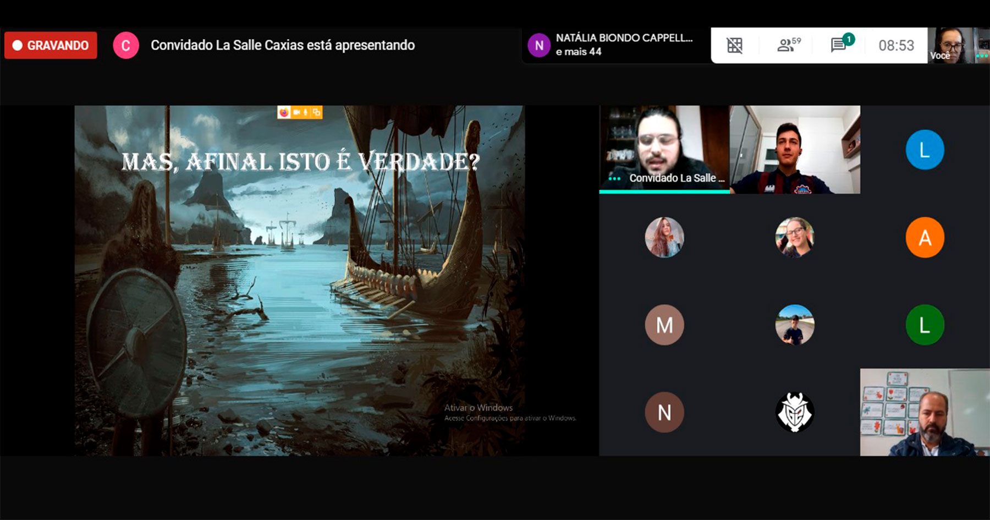Click 'Convidado La Salle Caxias está apresentando' text
Screen dimensions: 990x520
point(283,45)
